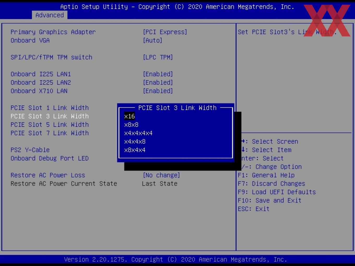Select x16 in the link width popup
Viewport: 355px width, 266px height.
(129, 116)
